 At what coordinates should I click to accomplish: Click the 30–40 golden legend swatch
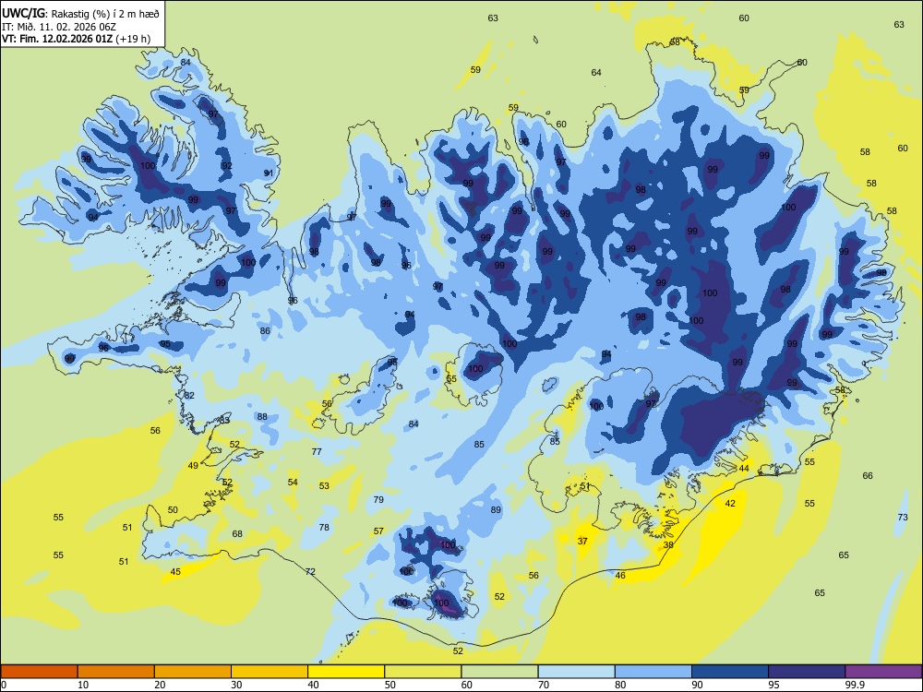[270, 672]
